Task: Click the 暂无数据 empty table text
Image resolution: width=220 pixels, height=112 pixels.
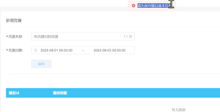Action: click(179, 110)
